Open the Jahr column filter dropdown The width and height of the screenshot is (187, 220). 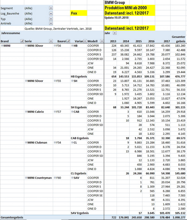(115, 33)
